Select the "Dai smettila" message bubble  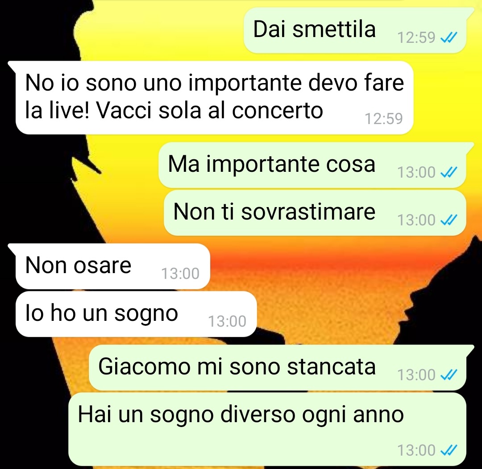[x=355, y=30]
